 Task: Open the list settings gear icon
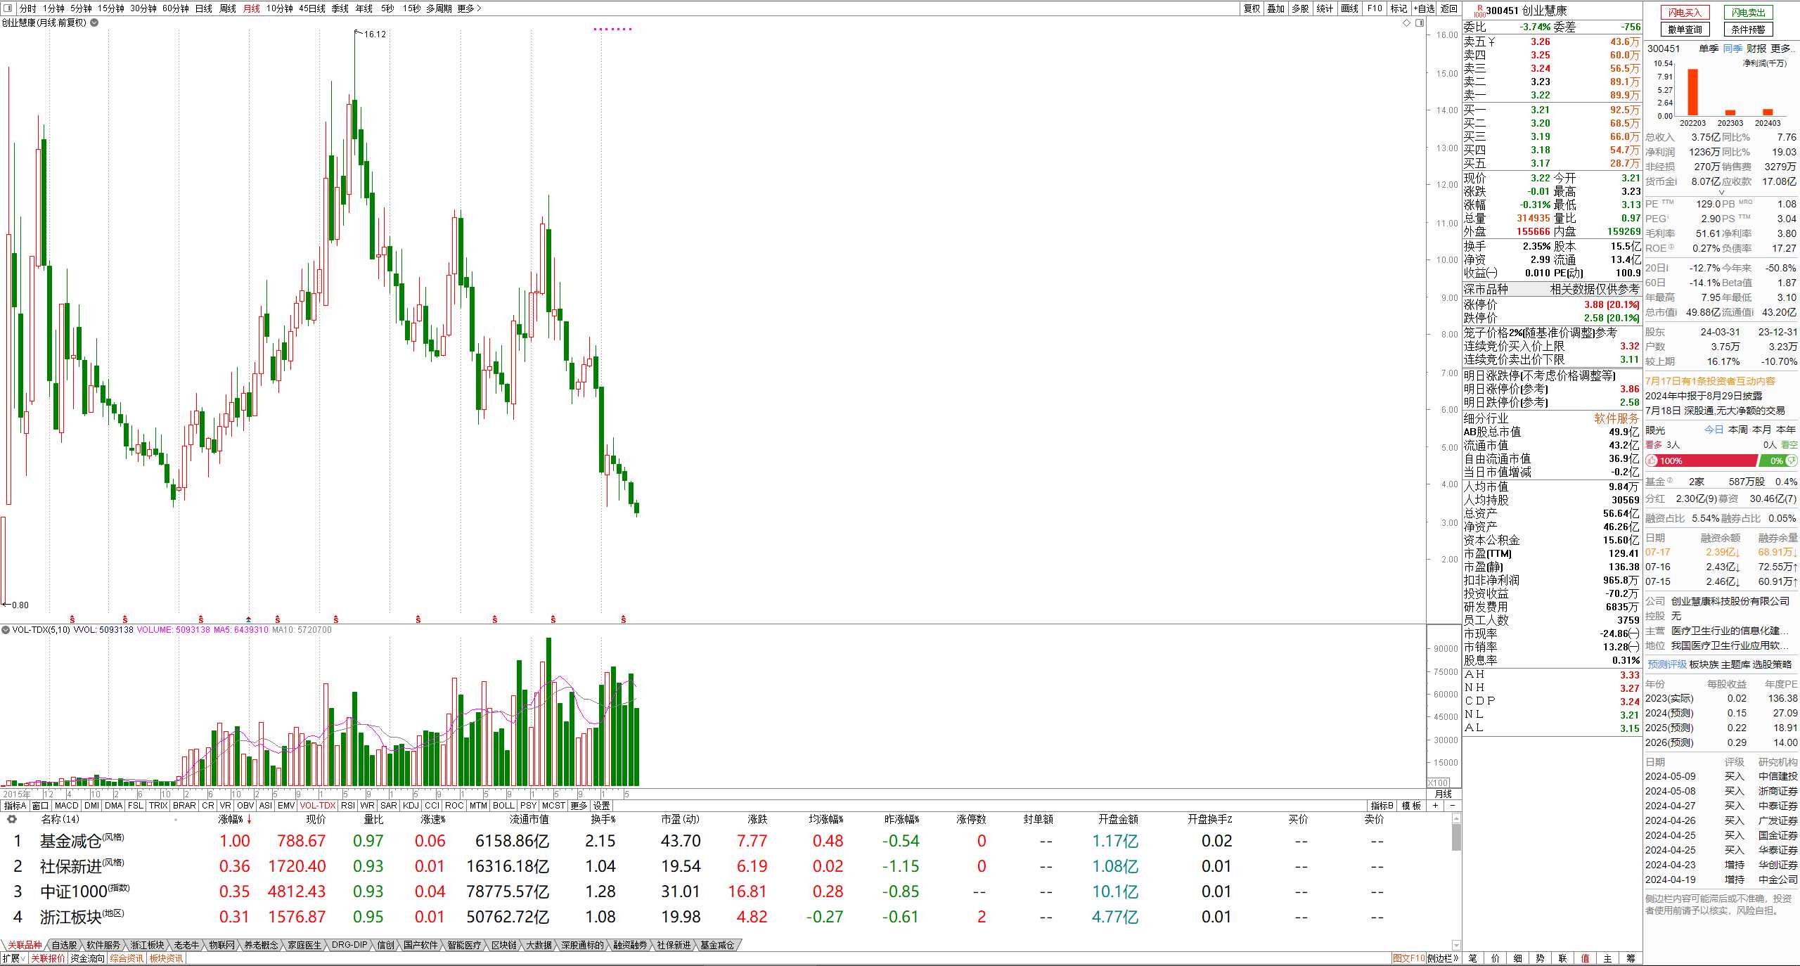click(11, 819)
